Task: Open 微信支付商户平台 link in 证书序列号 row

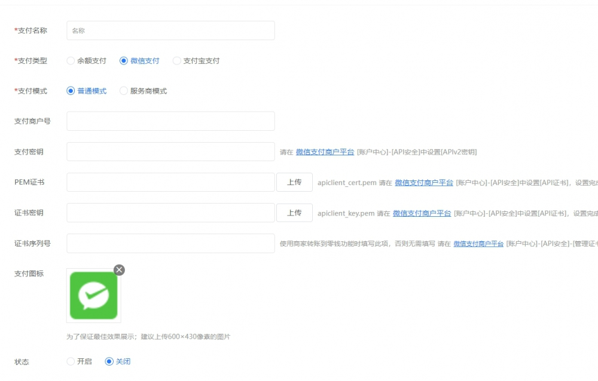Action: pos(478,243)
